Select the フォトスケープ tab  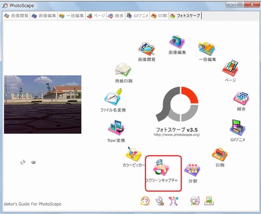coord(185,16)
